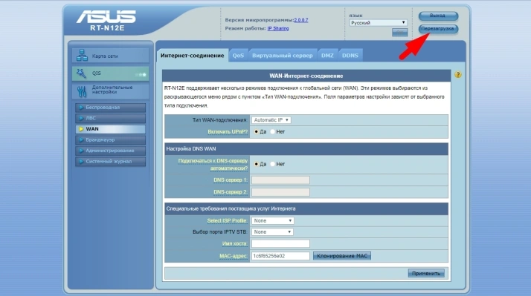Click the Применить apply button
531x296 pixels.
[426, 273]
